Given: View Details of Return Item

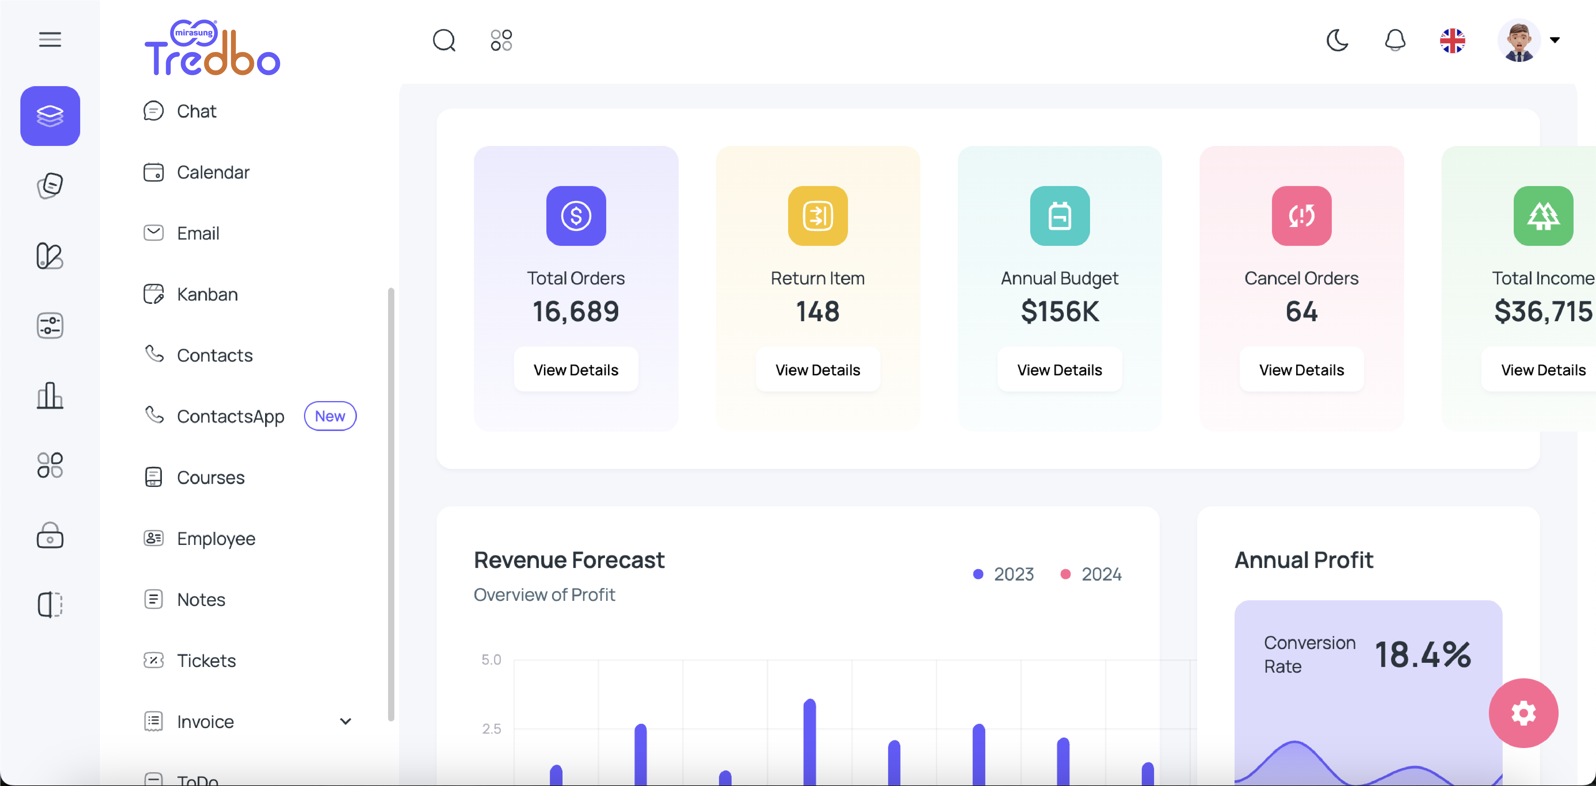Looking at the screenshot, I should (818, 369).
